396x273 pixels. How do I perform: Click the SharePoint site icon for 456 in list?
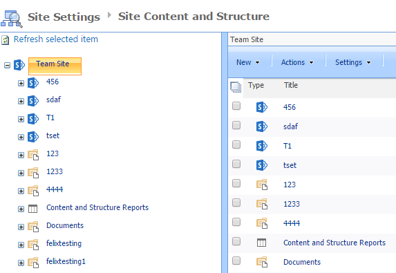[262, 107]
